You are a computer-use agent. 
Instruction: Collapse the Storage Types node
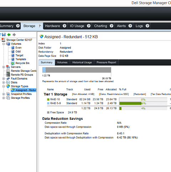pos(4,86)
